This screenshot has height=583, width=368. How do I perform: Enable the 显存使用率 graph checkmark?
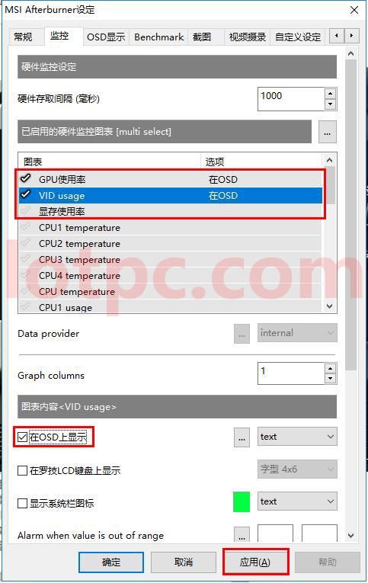[26, 211]
